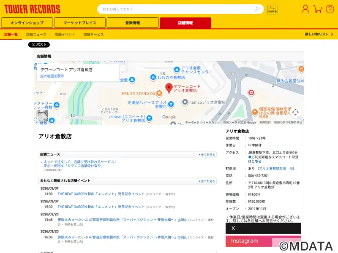
Task: Expand 全てを見る for upcoming store events
Action: click(x=207, y=181)
